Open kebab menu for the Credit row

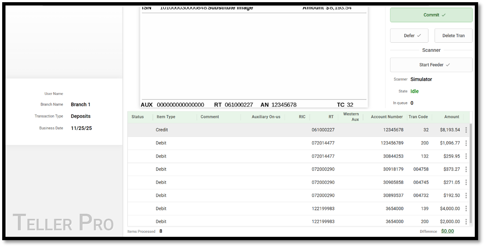[x=466, y=130]
